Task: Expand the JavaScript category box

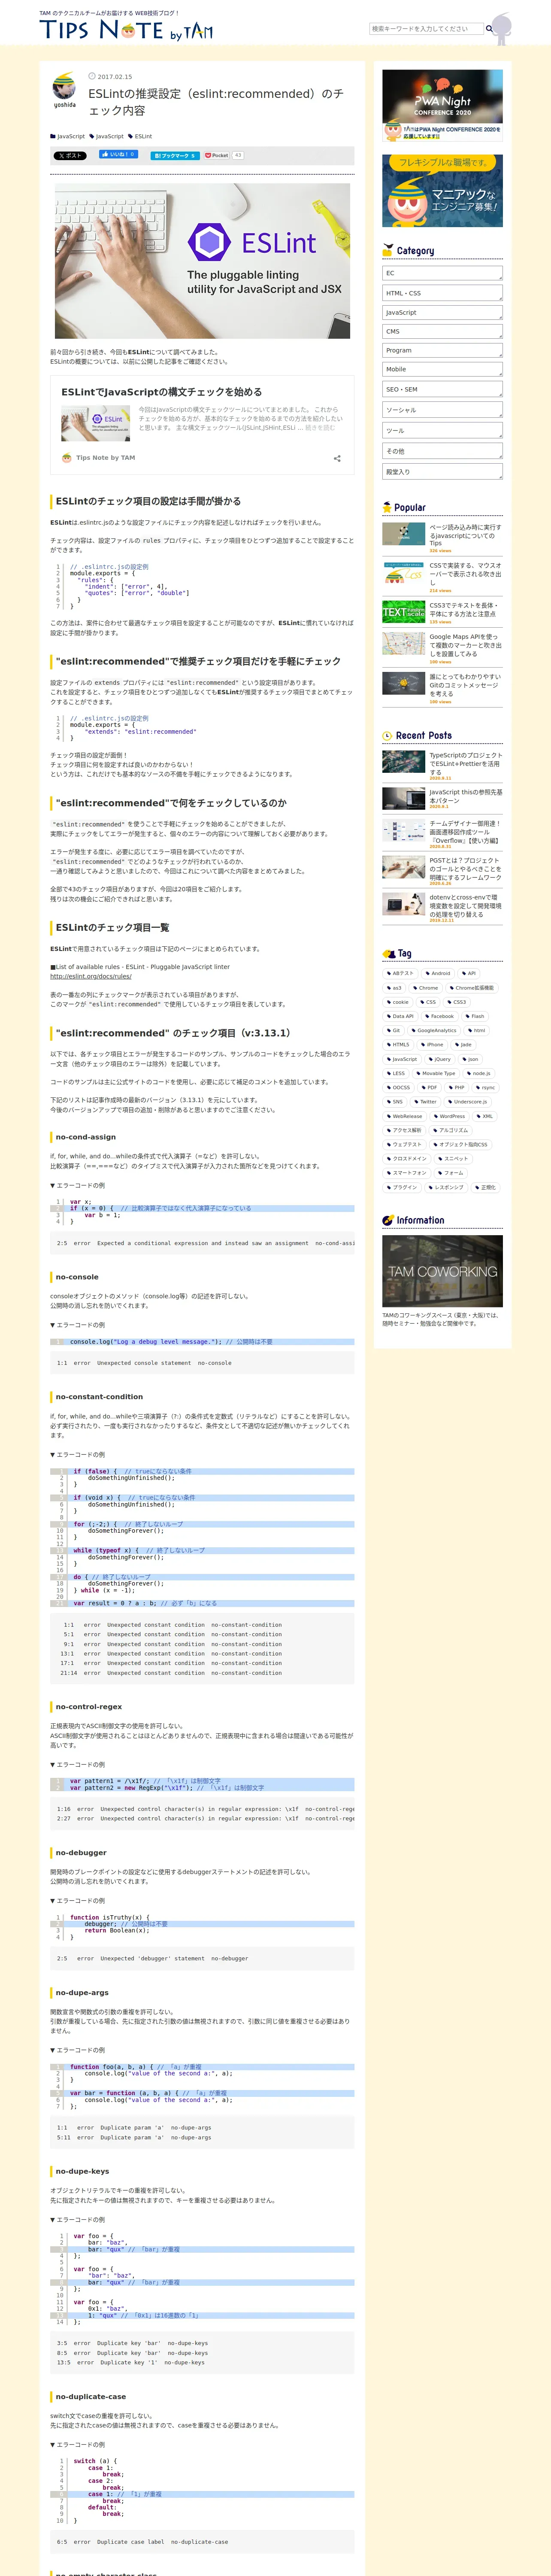Action: coord(442,312)
